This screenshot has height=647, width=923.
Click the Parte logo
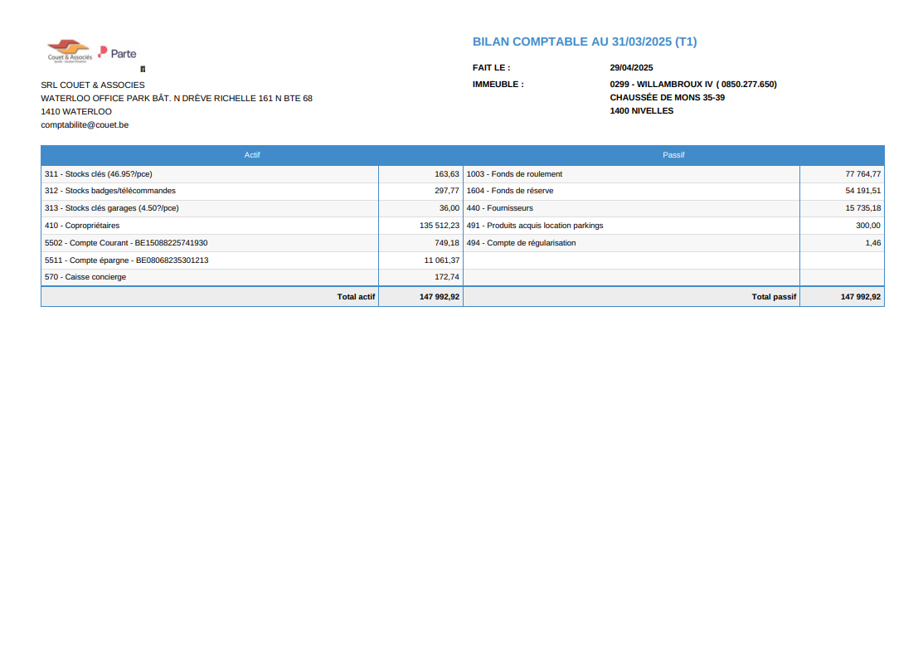click(x=117, y=53)
